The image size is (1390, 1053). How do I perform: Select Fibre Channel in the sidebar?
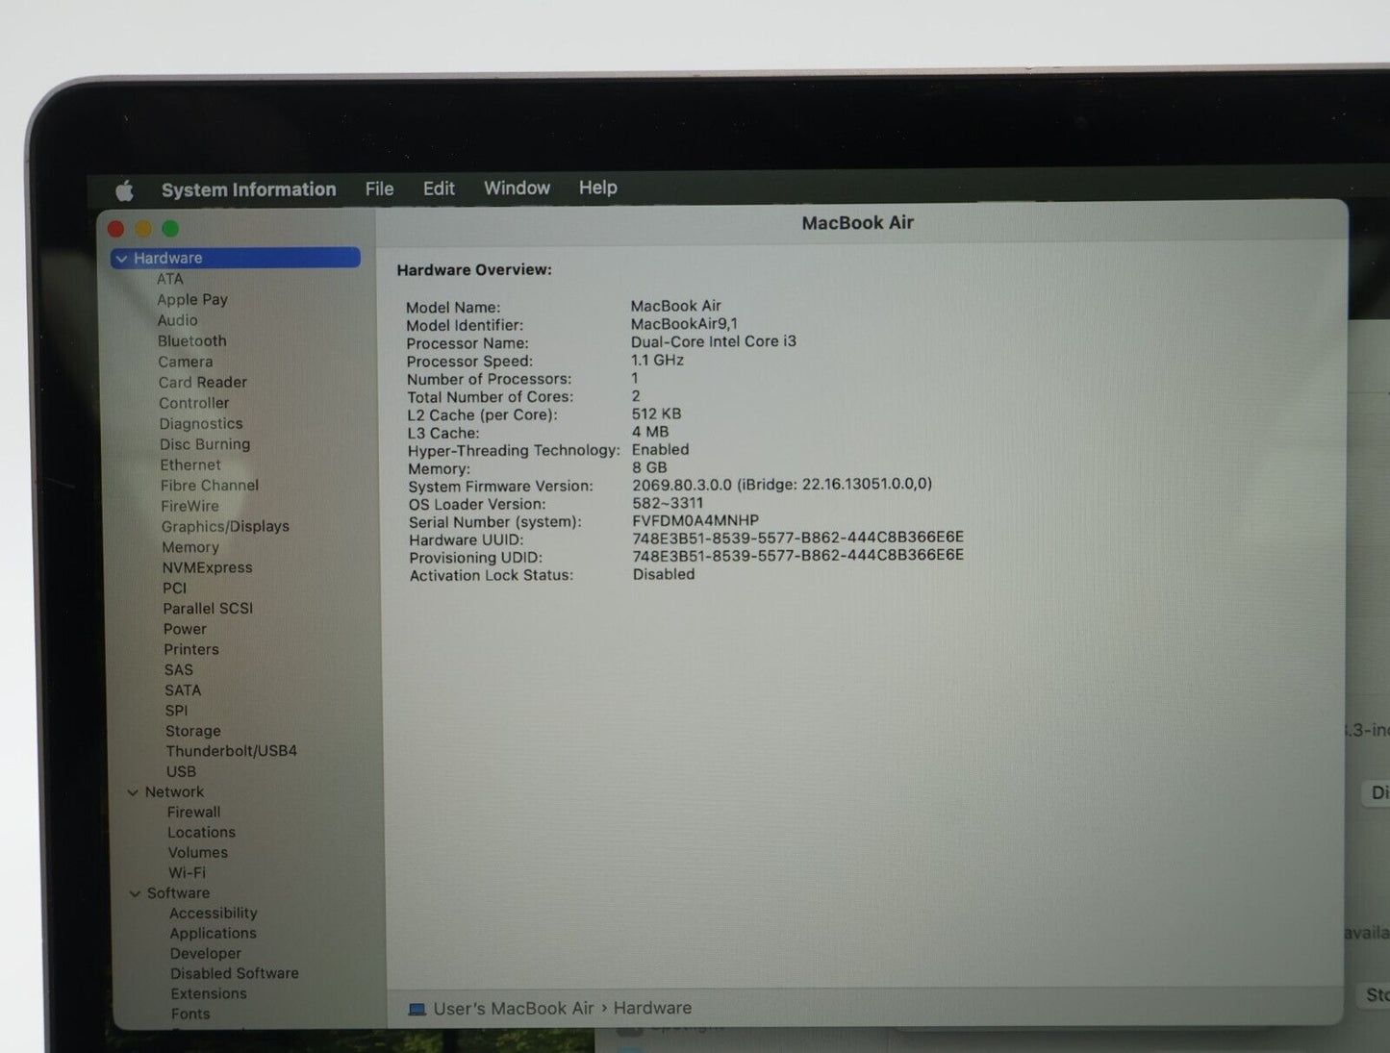click(x=210, y=486)
